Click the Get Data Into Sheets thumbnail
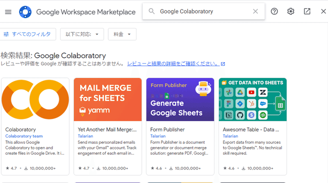 (x=253, y=99)
